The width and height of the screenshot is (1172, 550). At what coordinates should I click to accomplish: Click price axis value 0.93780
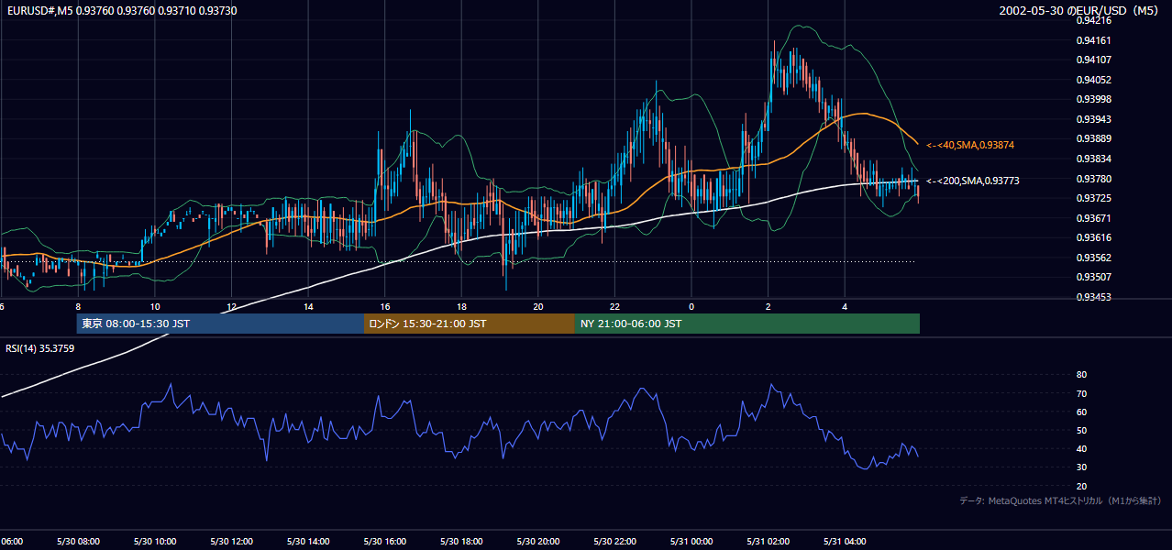pyautogui.click(x=1093, y=179)
